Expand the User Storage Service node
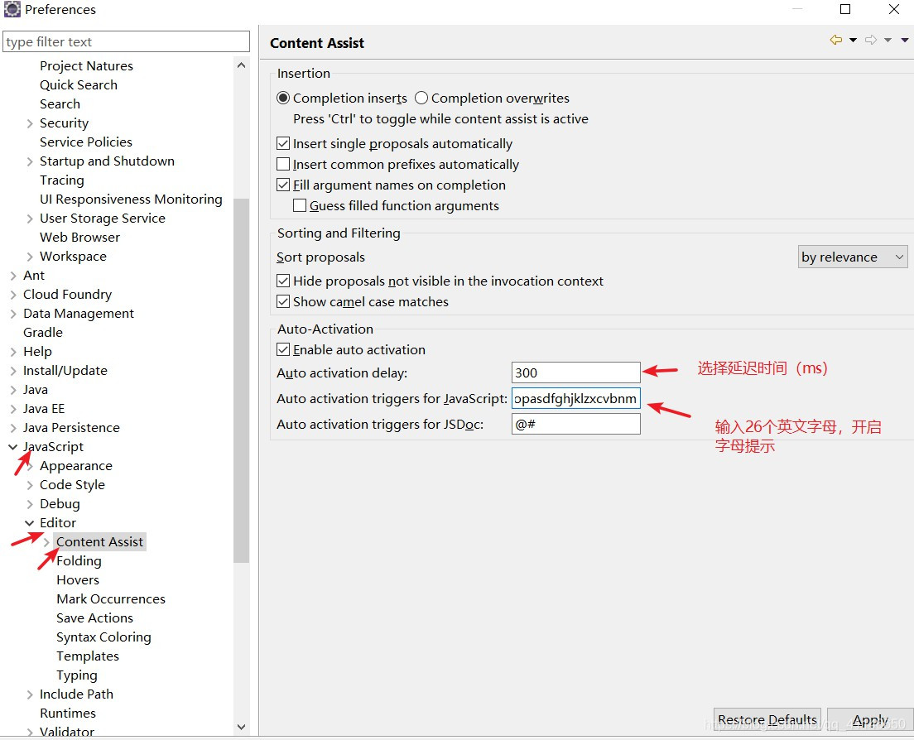This screenshot has height=740, width=914. [x=30, y=219]
